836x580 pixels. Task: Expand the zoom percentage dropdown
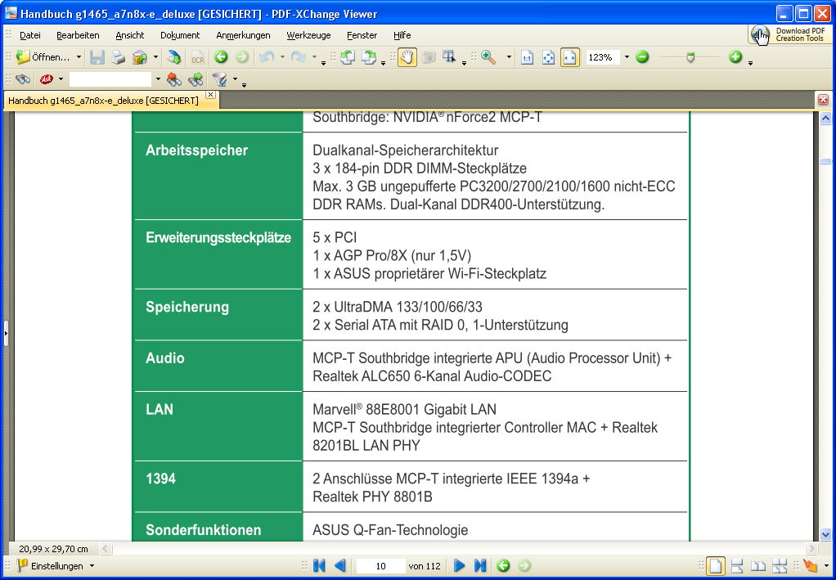coord(627,57)
